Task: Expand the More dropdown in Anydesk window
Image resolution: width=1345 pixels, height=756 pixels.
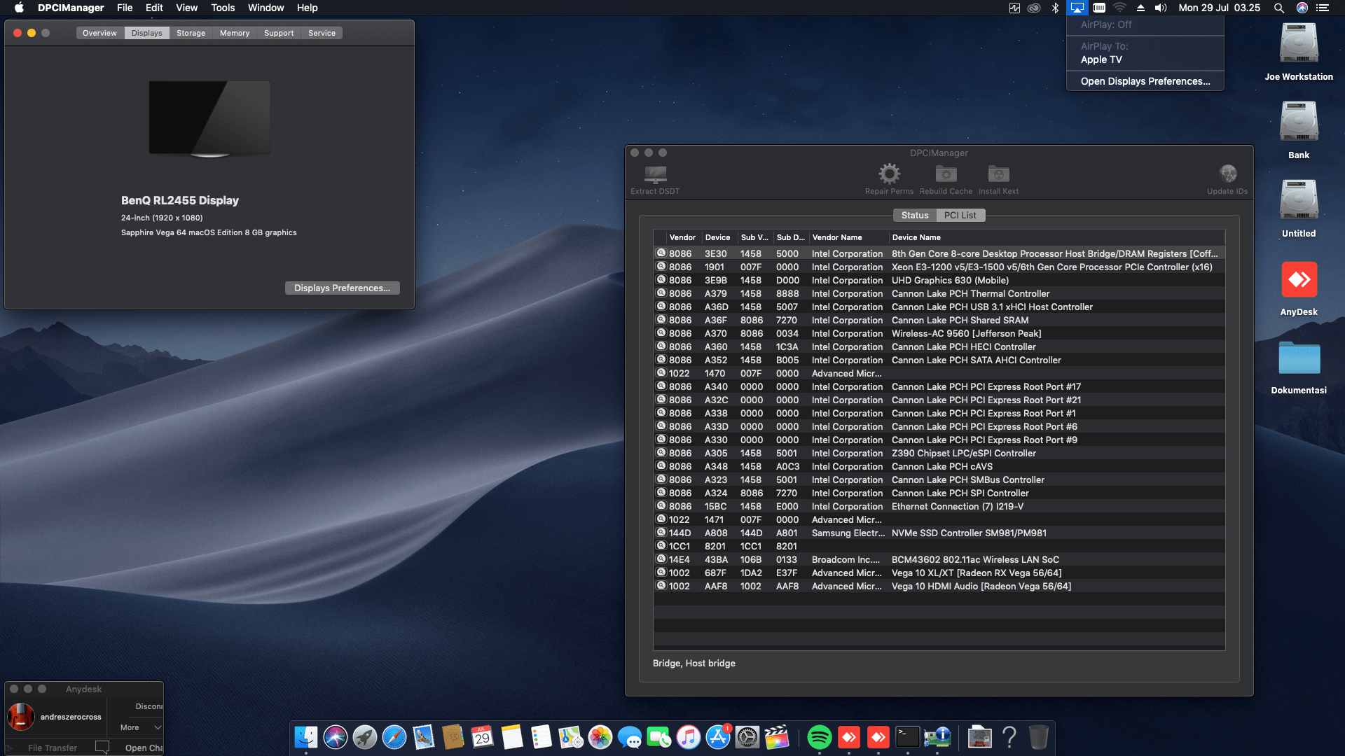Action: tap(140, 727)
